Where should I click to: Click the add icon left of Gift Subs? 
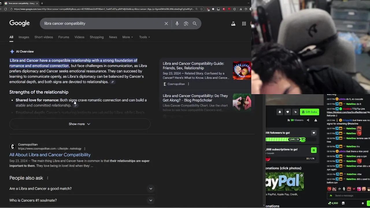295,112
